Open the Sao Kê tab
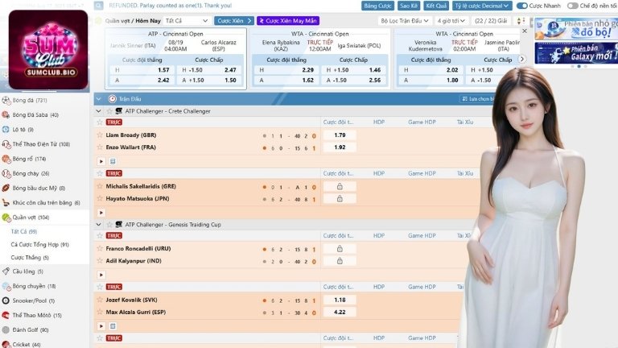Screen dimensions: 618x348 (x=409, y=6)
